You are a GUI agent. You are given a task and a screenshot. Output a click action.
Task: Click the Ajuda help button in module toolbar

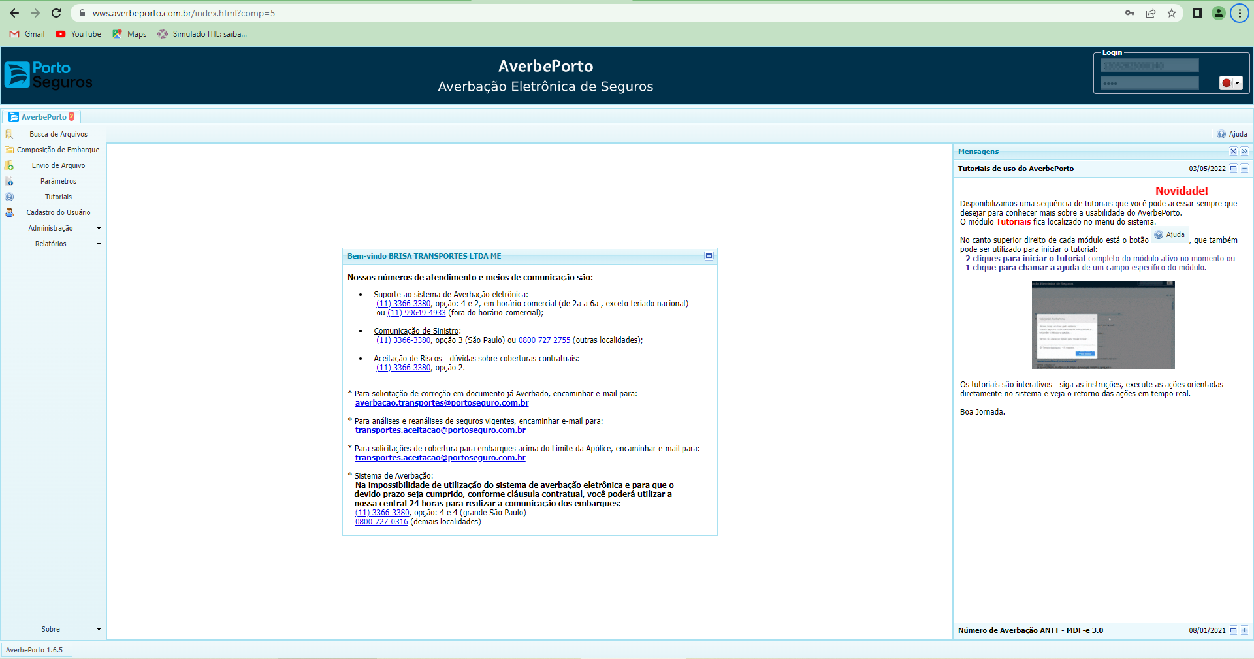[x=1232, y=134]
